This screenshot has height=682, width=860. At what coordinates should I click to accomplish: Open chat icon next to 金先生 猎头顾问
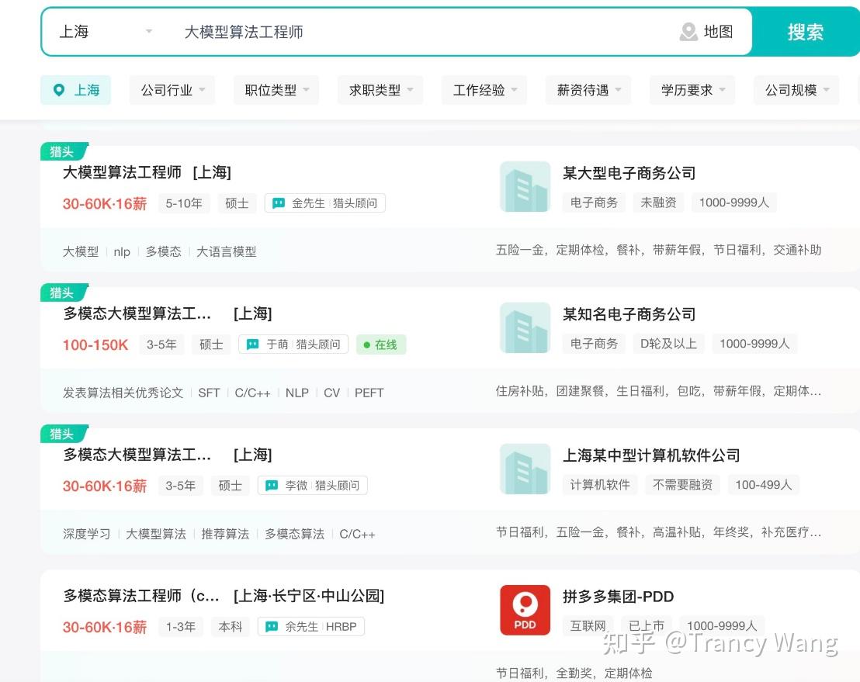click(x=279, y=203)
